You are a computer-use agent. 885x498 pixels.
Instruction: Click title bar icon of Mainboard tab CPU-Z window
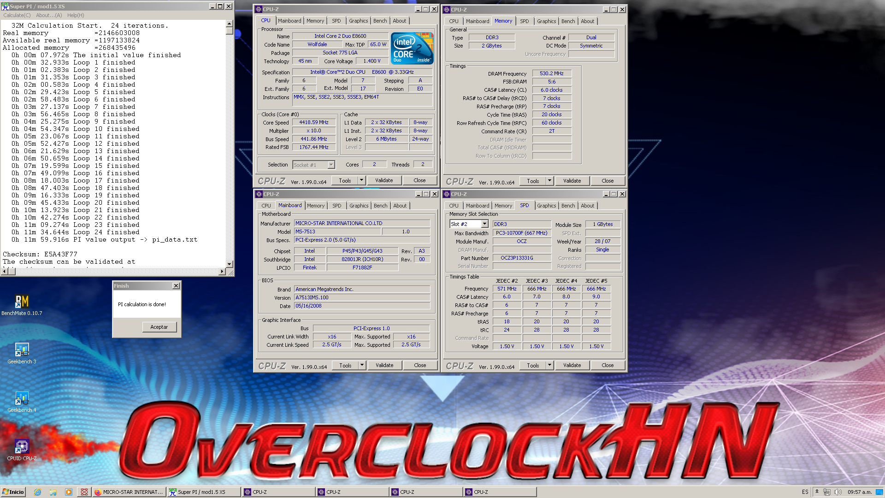pyautogui.click(x=259, y=194)
